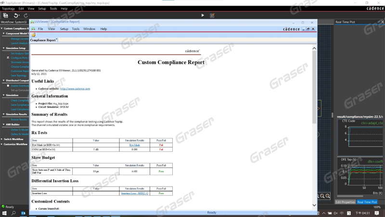Screen dimensions: 385x217
Task: Click the report scrollbar up arrow
Action: coord(314,48)
